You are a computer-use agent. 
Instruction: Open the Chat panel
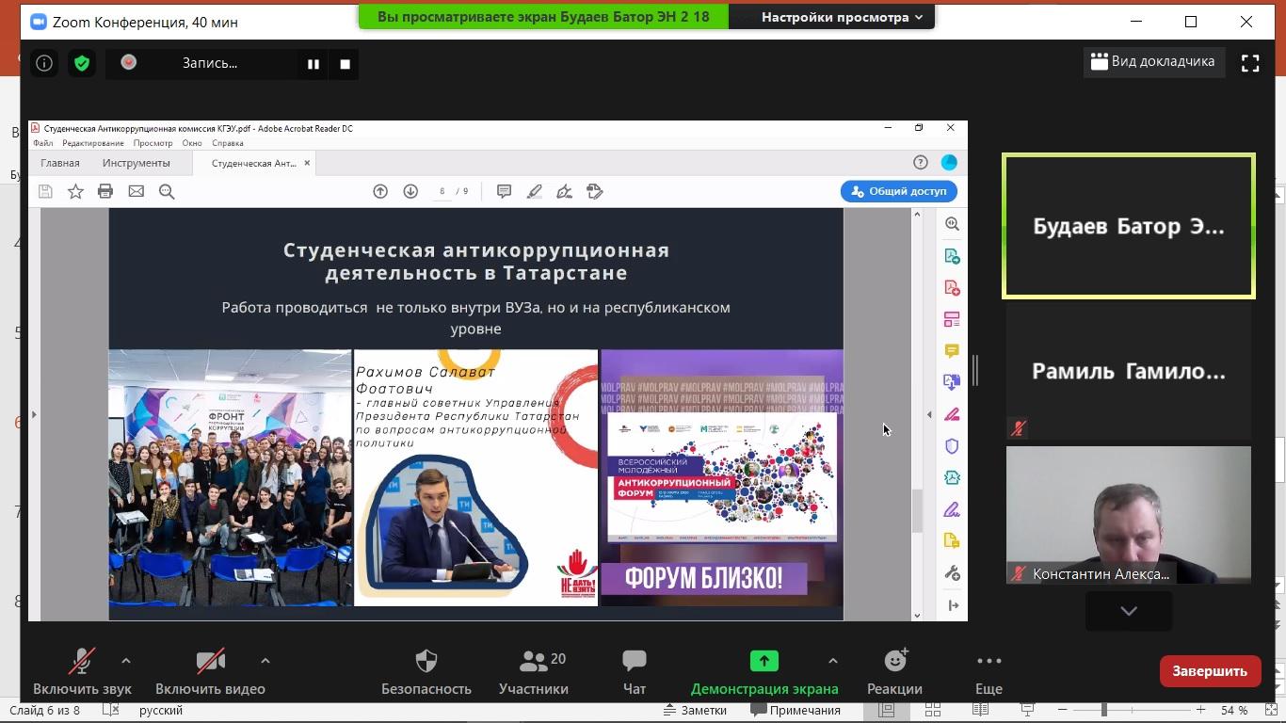click(x=635, y=671)
